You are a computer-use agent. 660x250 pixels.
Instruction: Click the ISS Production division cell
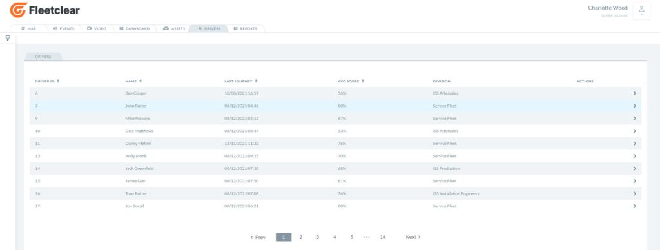(x=446, y=169)
